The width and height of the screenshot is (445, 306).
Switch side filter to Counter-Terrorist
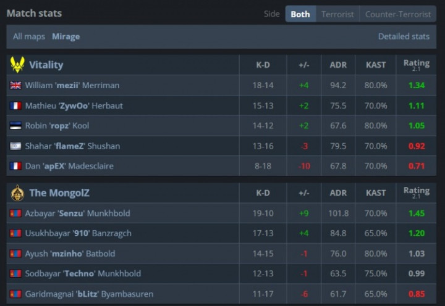397,14
